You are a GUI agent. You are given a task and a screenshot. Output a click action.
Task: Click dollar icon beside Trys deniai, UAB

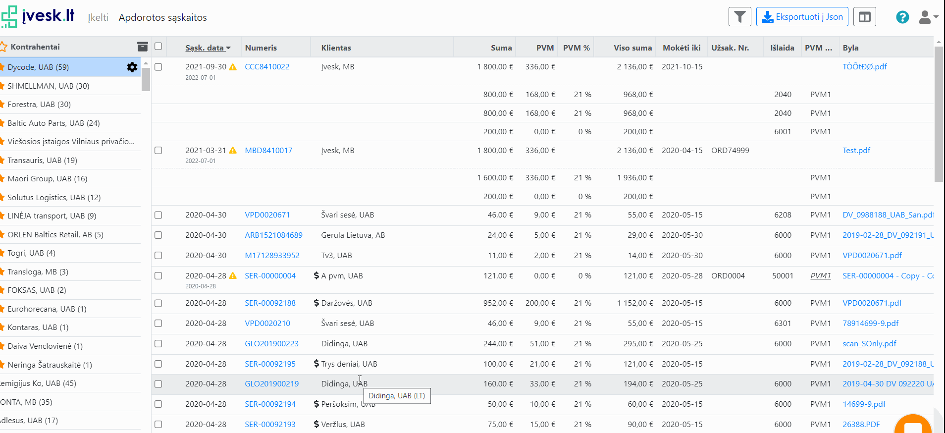tap(316, 364)
